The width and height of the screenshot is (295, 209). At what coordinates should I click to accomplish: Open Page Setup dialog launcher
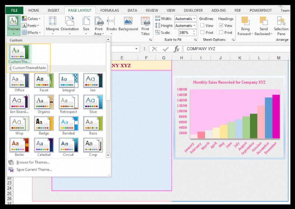tap(150, 40)
